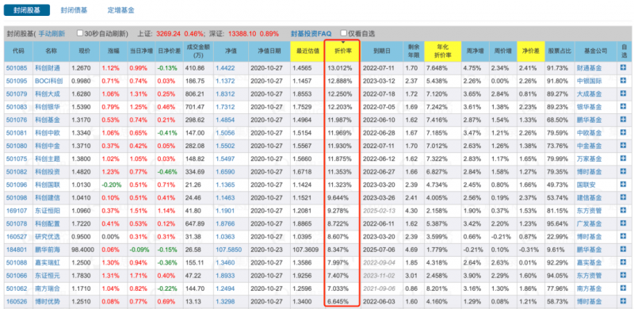Add 嘉实瑞虹 to watchlist with plus icon
Image resolution: width=634 pixels, height=309 pixels.
[x=624, y=262]
